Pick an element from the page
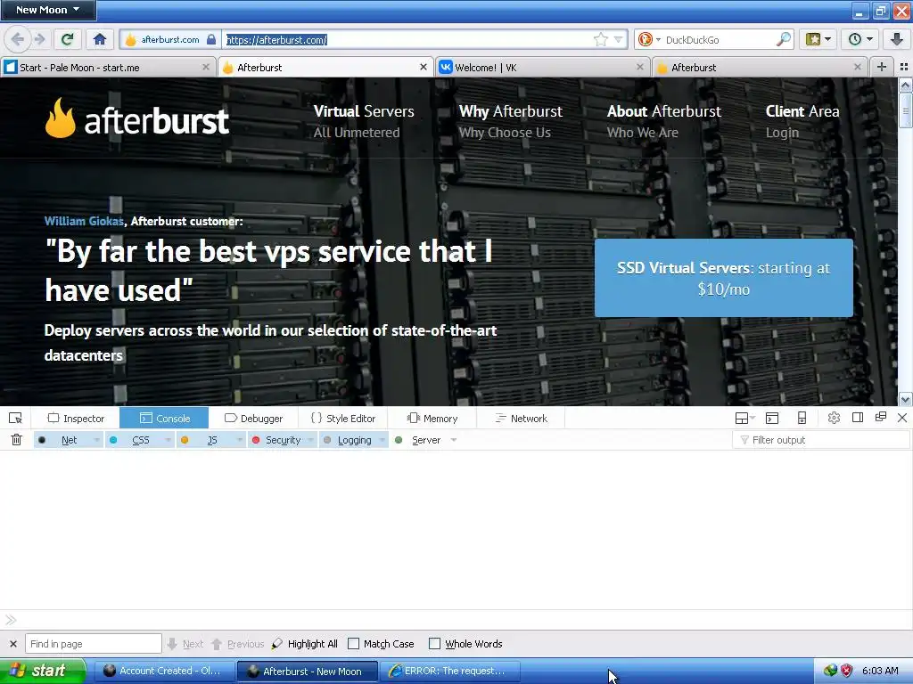The width and height of the screenshot is (913, 684). click(16, 419)
